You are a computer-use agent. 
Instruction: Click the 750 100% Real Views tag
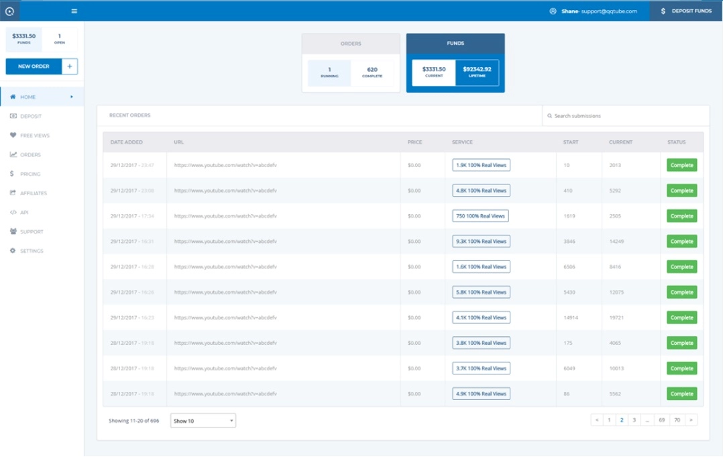pos(480,216)
